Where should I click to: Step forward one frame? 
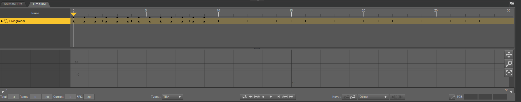point(278,97)
